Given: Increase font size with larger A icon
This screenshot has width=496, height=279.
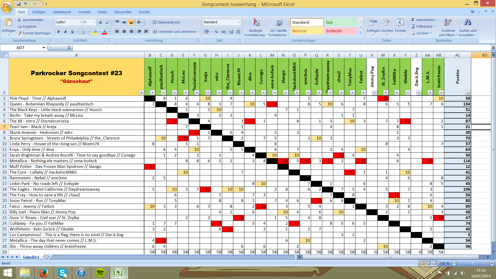Looking at the screenshot, I should pos(101,22).
